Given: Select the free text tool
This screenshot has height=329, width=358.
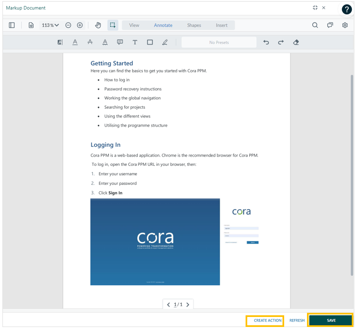Looking at the screenshot, I should 135,42.
